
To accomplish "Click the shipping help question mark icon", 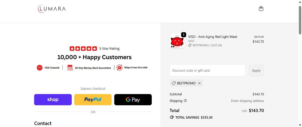I will tap(185, 101).
